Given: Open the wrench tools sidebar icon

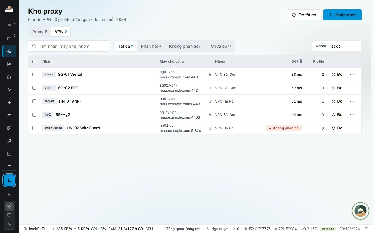Looking at the screenshot, I should pyautogui.click(x=9, y=141).
